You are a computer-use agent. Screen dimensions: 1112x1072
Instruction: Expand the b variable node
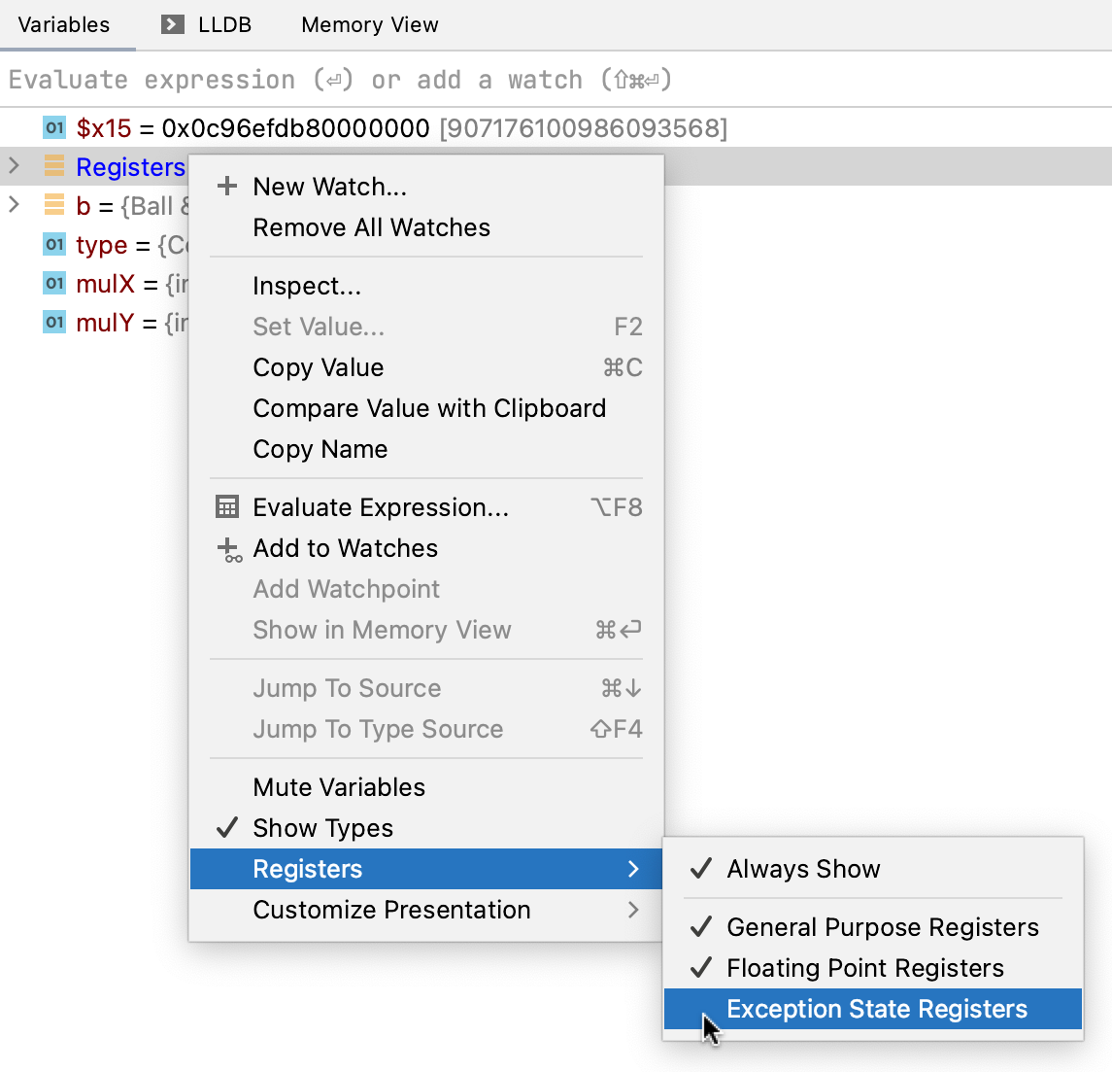(15, 206)
